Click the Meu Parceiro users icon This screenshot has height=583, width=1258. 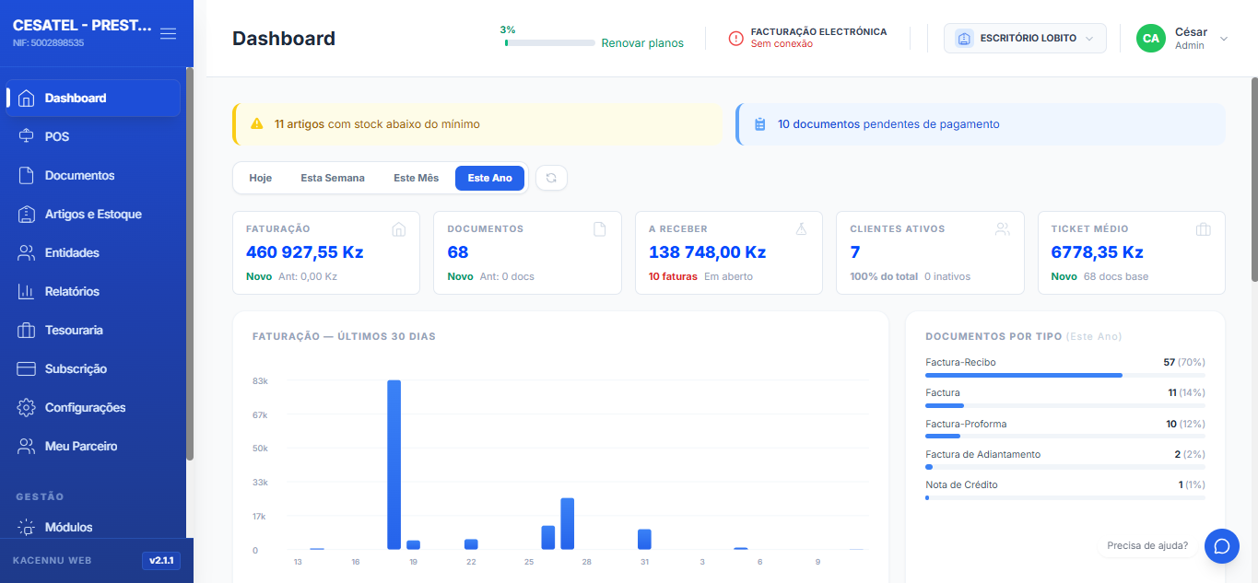(27, 446)
